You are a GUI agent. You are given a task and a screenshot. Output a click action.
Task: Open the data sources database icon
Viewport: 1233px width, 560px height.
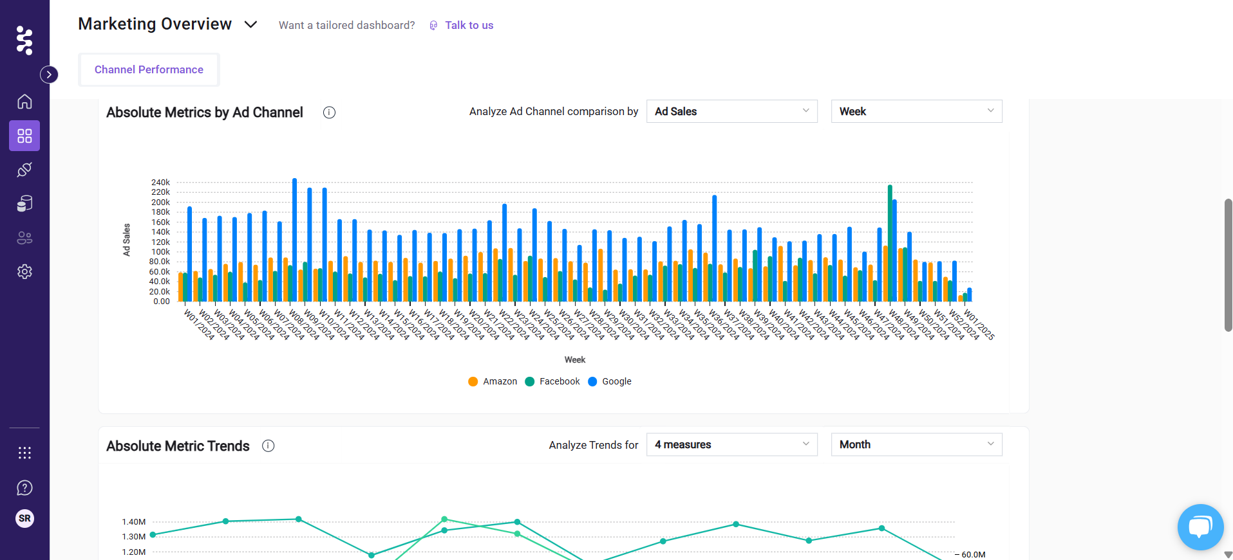[24, 204]
